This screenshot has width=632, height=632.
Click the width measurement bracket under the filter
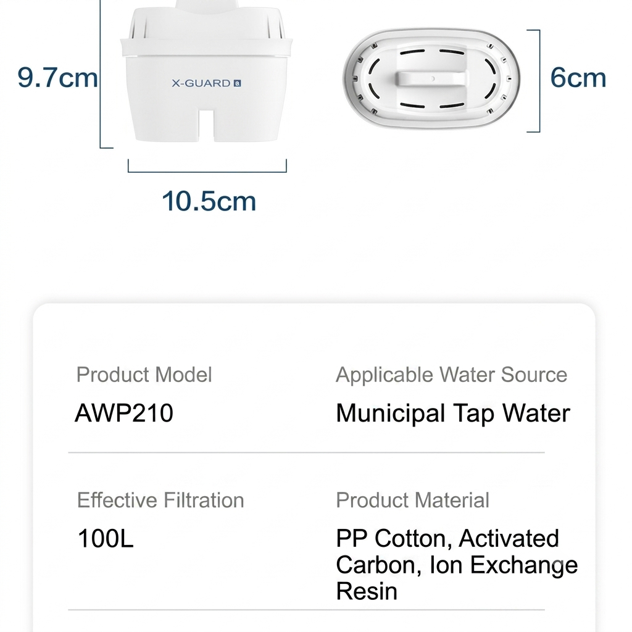point(207,166)
